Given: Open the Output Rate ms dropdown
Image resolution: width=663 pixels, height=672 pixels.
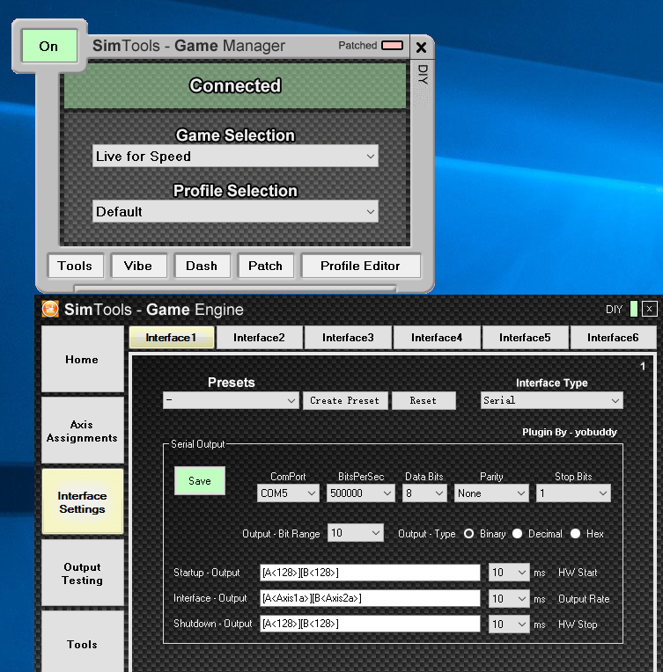Looking at the screenshot, I should pyautogui.click(x=509, y=598).
